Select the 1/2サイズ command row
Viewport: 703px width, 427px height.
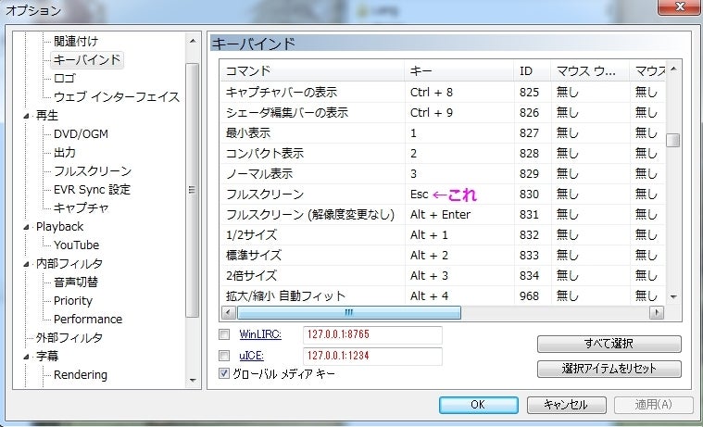[x=443, y=235]
